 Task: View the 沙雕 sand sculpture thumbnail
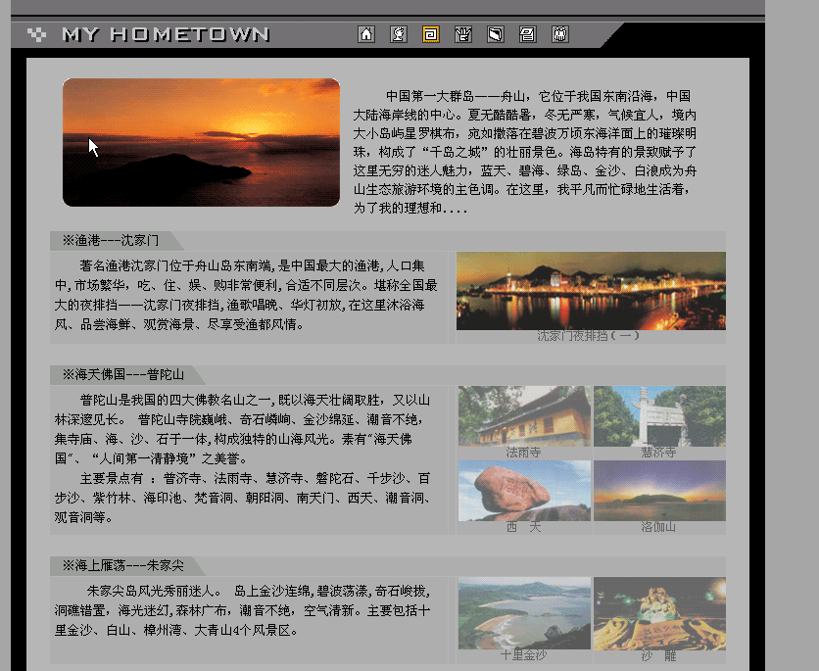pyautogui.click(x=659, y=612)
